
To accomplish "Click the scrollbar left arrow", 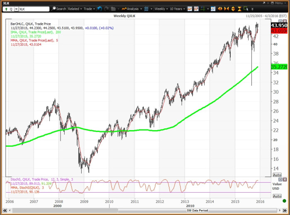I will [x=10, y=210].
